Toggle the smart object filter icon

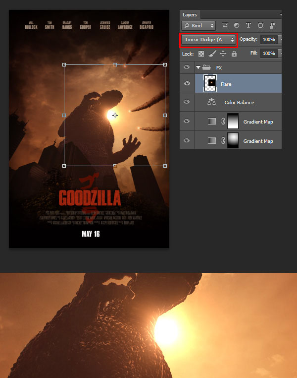(272, 26)
